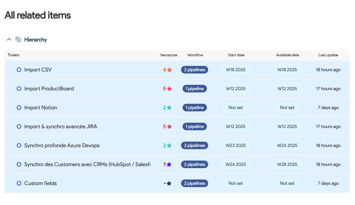
Task: Click the Import CSV status circle
Action: click(x=19, y=70)
